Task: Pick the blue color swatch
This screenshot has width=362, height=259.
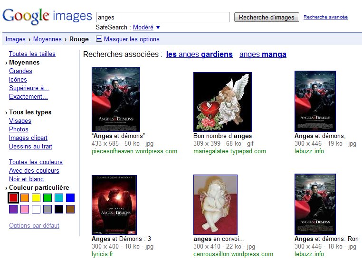Action: 70,198
